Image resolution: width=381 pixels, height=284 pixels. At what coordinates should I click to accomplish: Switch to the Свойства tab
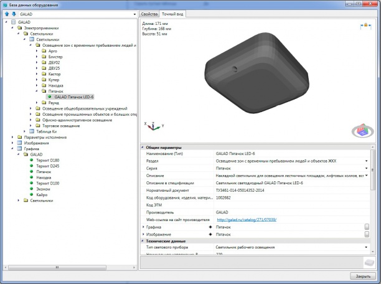click(x=149, y=13)
